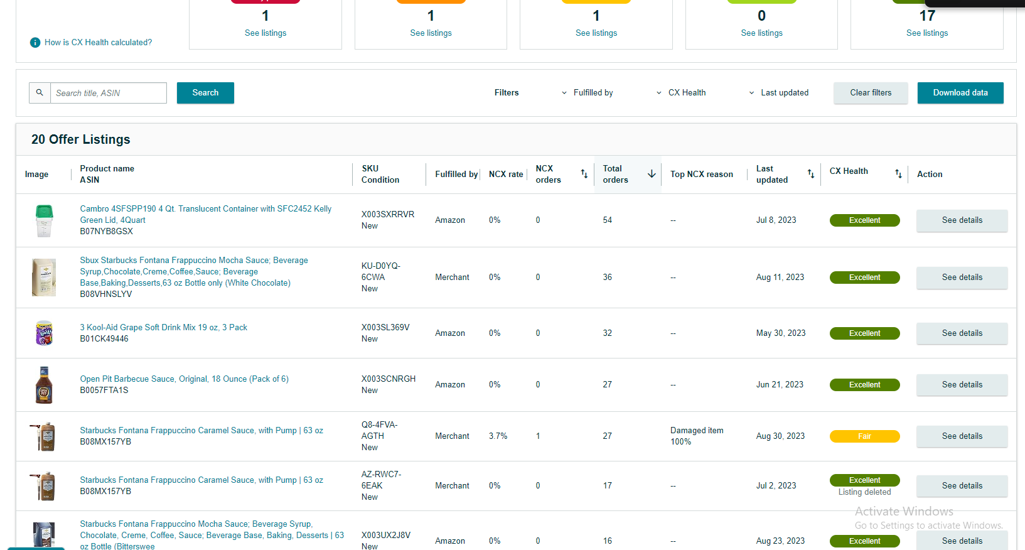Click the Top NCX reason column header
Viewport: 1025px width, 550px height.
click(x=702, y=174)
